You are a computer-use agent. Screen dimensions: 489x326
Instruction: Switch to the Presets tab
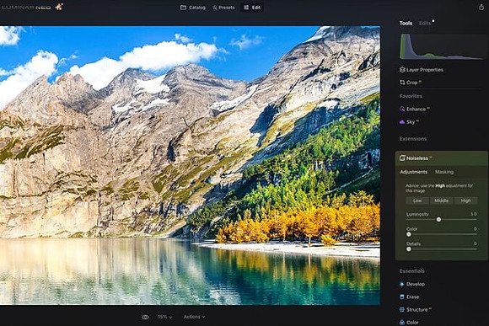[x=223, y=8]
